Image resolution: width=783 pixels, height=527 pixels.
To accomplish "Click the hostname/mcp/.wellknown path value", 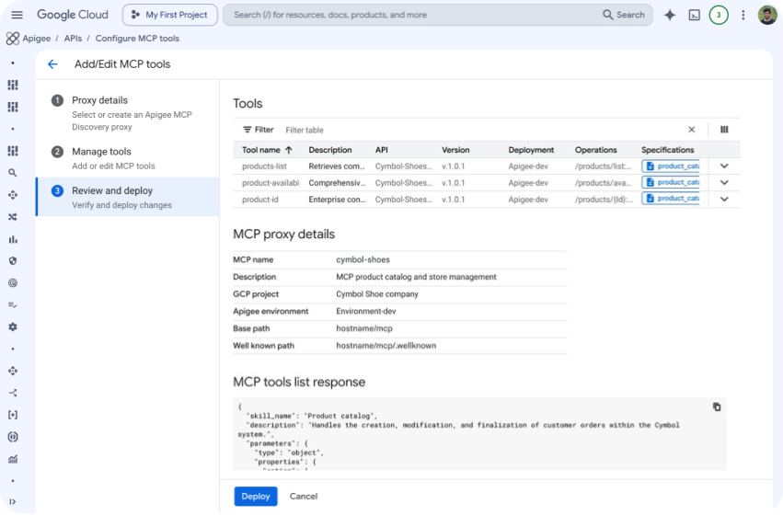I will 386,345.
